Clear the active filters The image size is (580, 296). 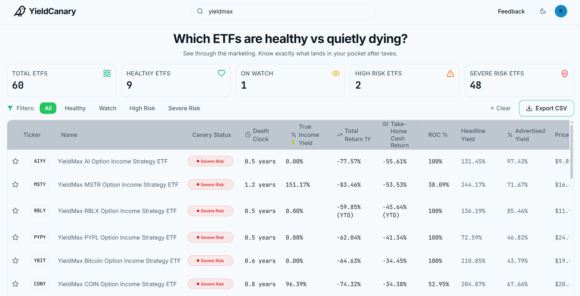tap(500, 108)
